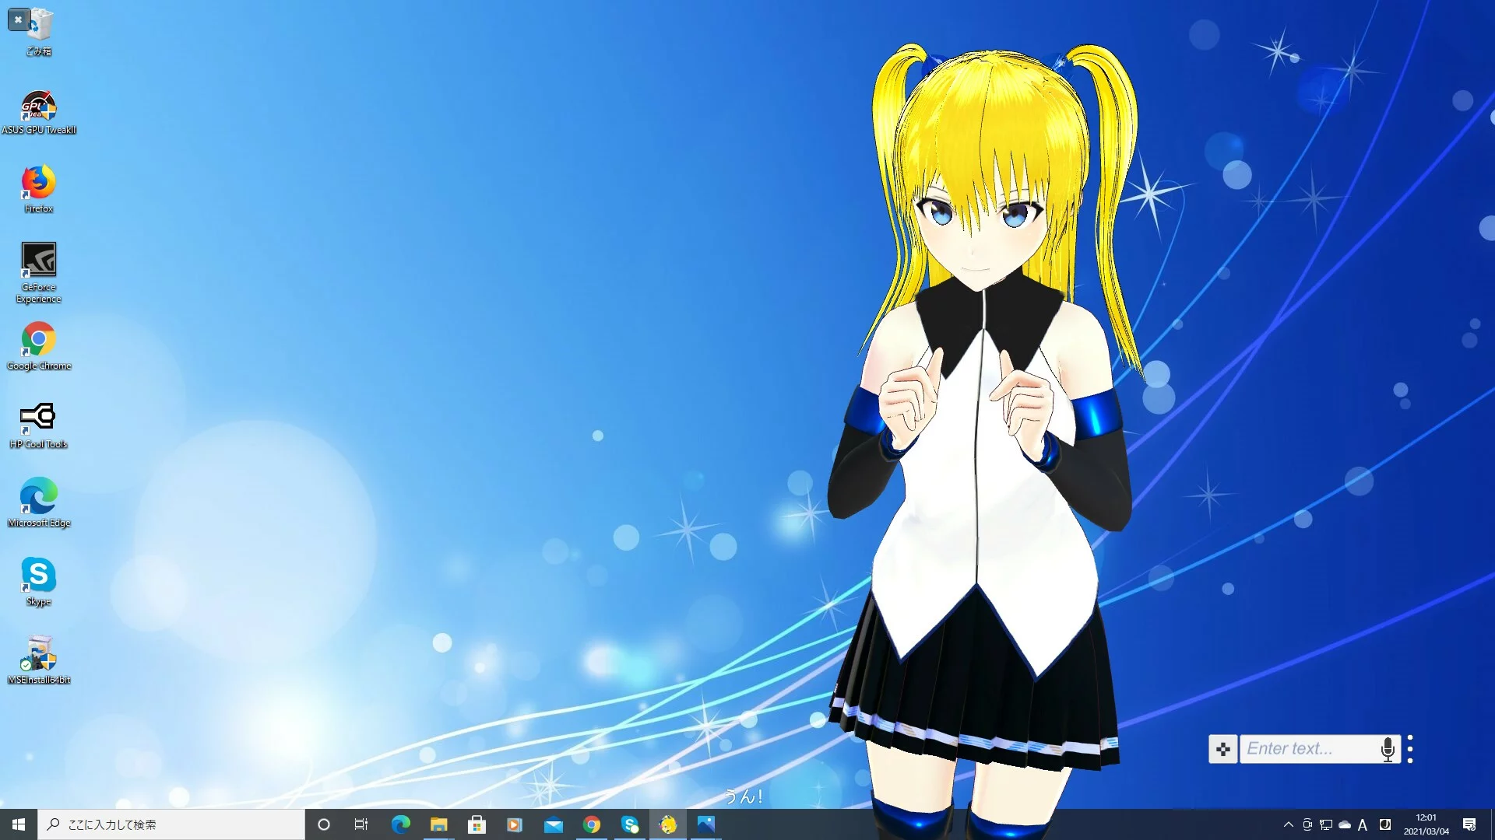Open Task View on the taskbar
Image resolution: width=1495 pixels, height=840 pixels.
pos(361,824)
